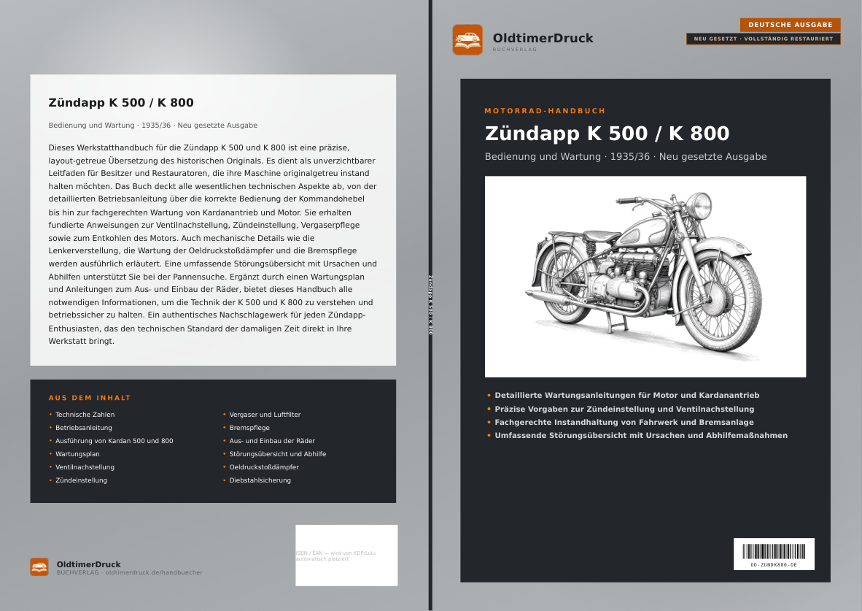Screen dimensions: 862x611
Task: Select 'Diebstahlsicherung' contents entry
Action: click(x=260, y=480)
